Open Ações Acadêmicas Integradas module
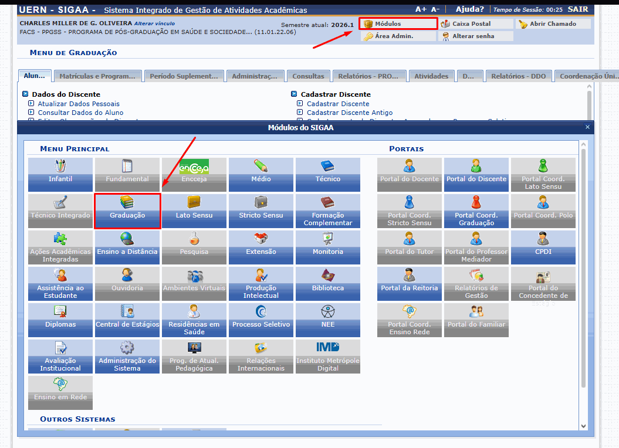Image resolution: width=619 pixels, height=448 pixels. click(x=60, y=247)
